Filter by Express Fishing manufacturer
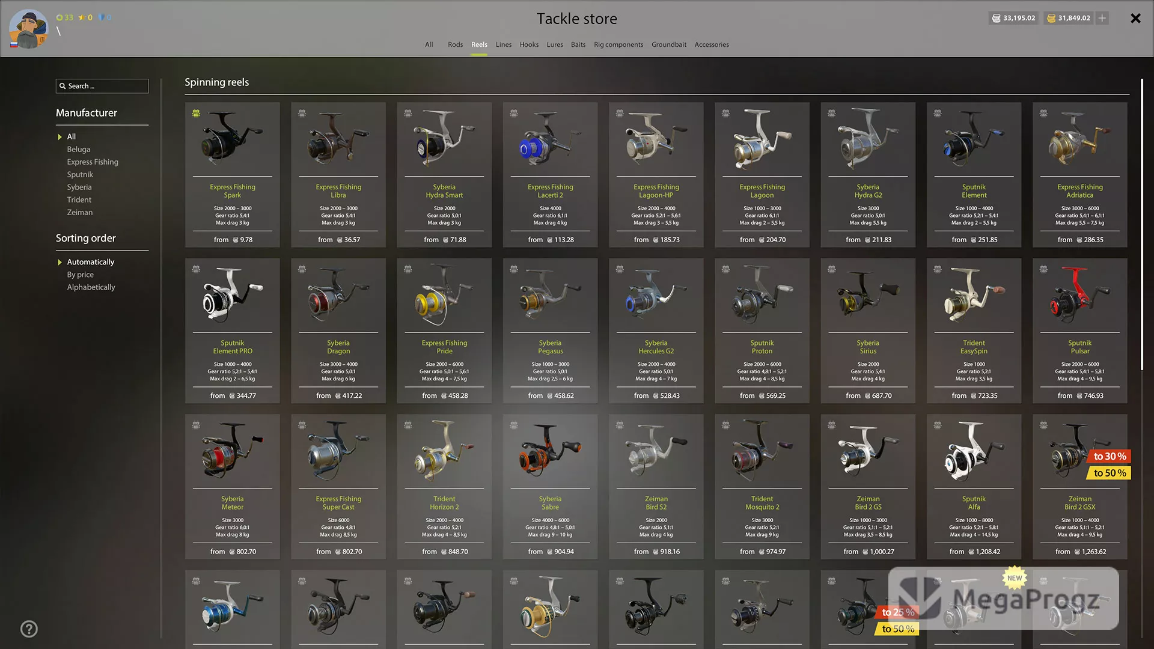 click(x=93, y=162)
